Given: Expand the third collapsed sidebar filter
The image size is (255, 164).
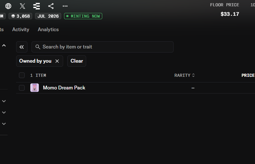Looking at the screenshot, I should click(x=4, y=124).
